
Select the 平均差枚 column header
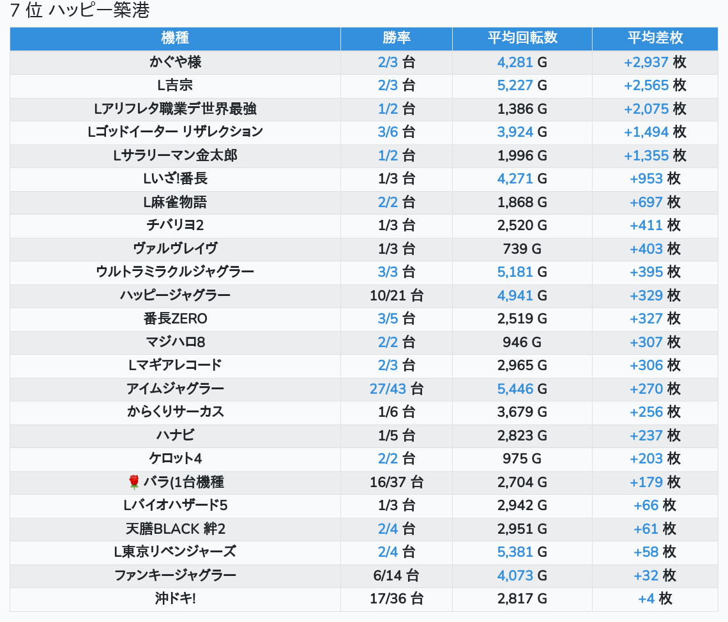pos(655,38)
